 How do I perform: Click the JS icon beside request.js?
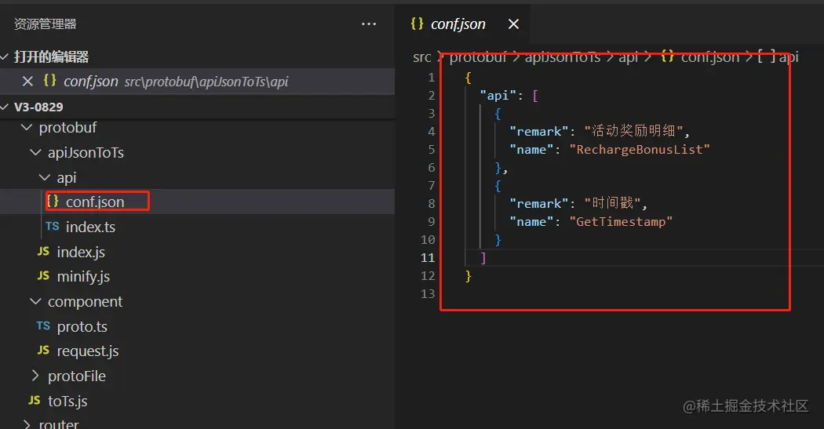pyautogui.click(x=44, y=351)
